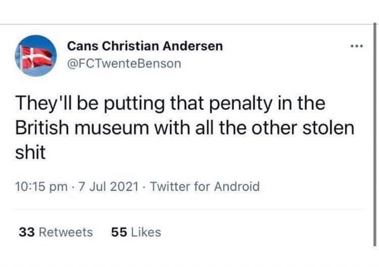The image size is (379, 267).
Task: Open the three-dot more options menu
Action: (356, 46)
